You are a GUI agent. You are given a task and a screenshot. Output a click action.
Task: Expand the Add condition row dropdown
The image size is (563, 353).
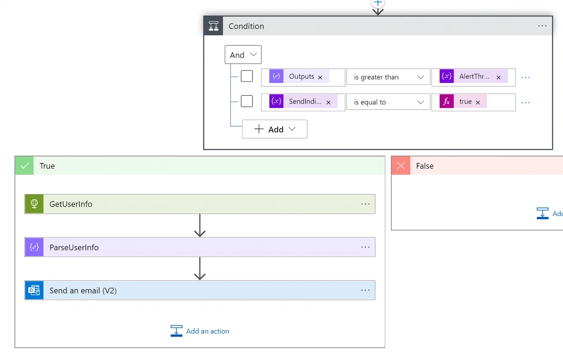coord(275,129)
